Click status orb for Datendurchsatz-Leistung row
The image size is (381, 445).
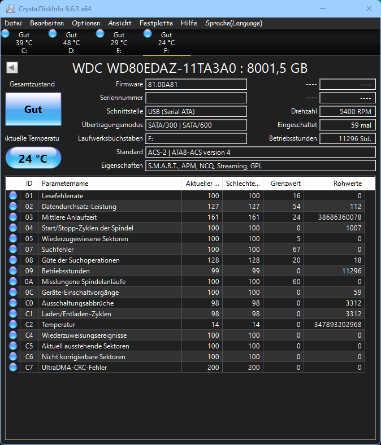tap(13, 206)
